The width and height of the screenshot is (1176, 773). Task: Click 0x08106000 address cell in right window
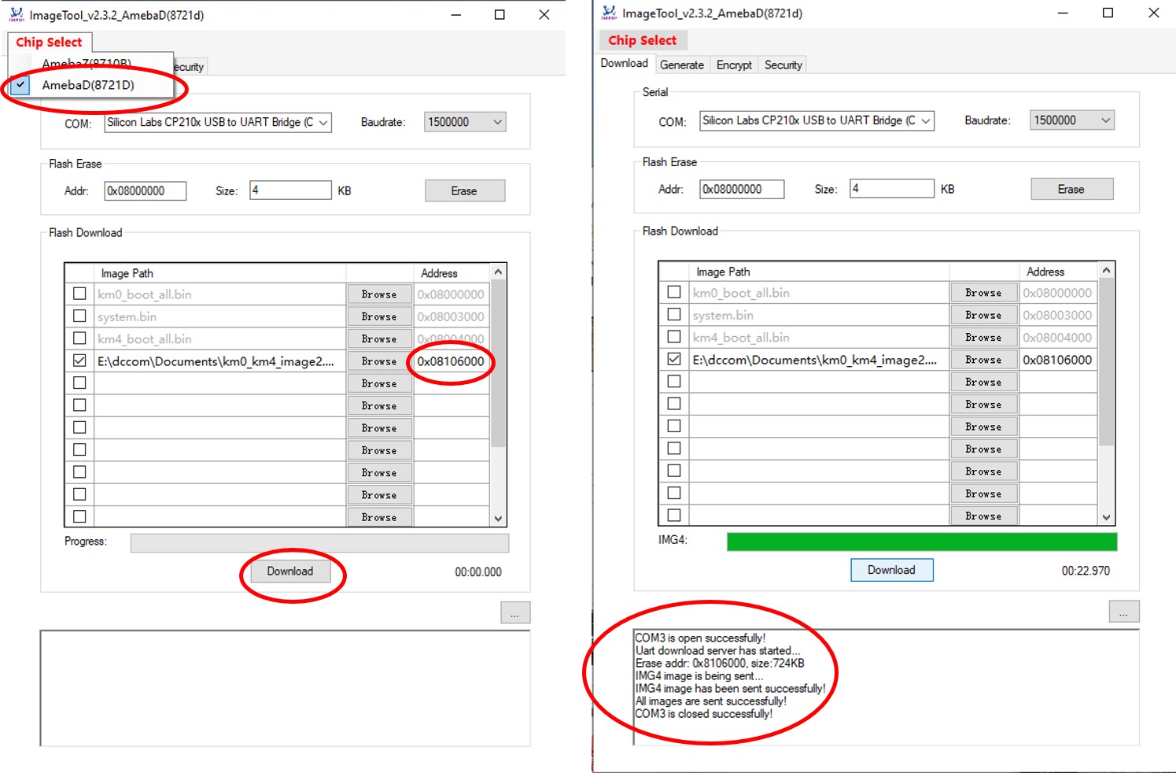coord(1058,360)
